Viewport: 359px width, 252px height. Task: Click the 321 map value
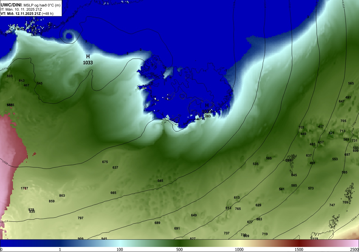click(x=331, y=133)
